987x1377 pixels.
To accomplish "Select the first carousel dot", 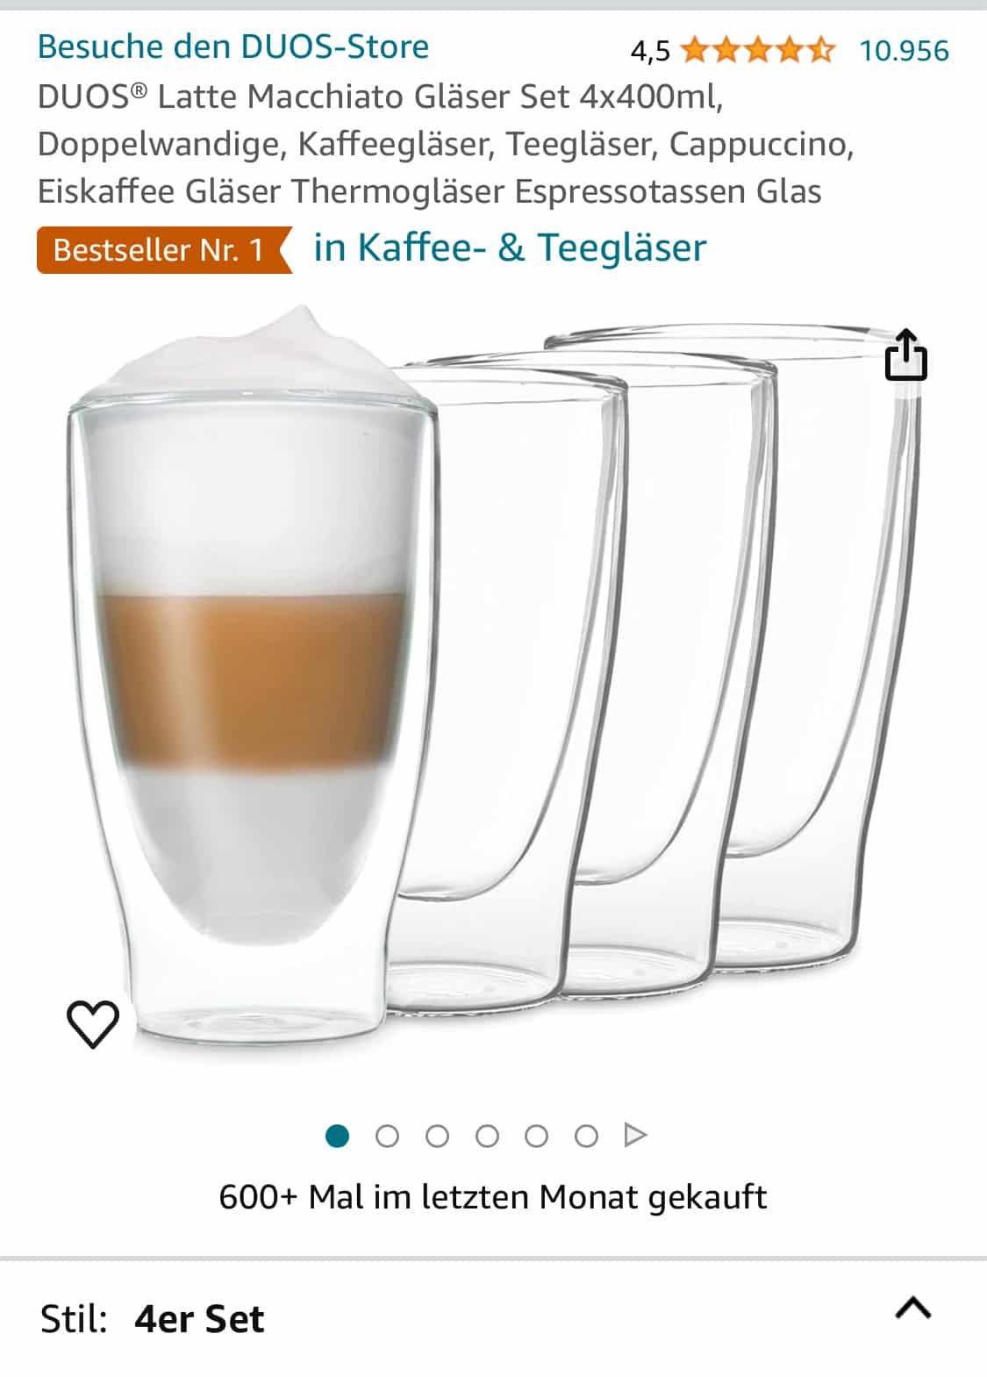I will point(338,1136).
